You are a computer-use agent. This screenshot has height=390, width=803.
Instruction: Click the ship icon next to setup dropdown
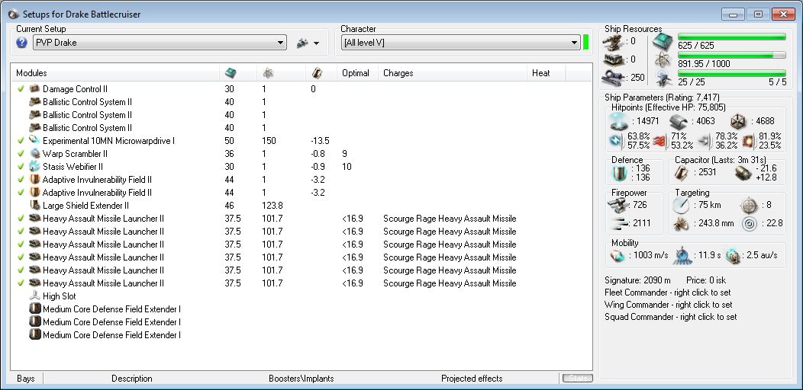(303, 43)
